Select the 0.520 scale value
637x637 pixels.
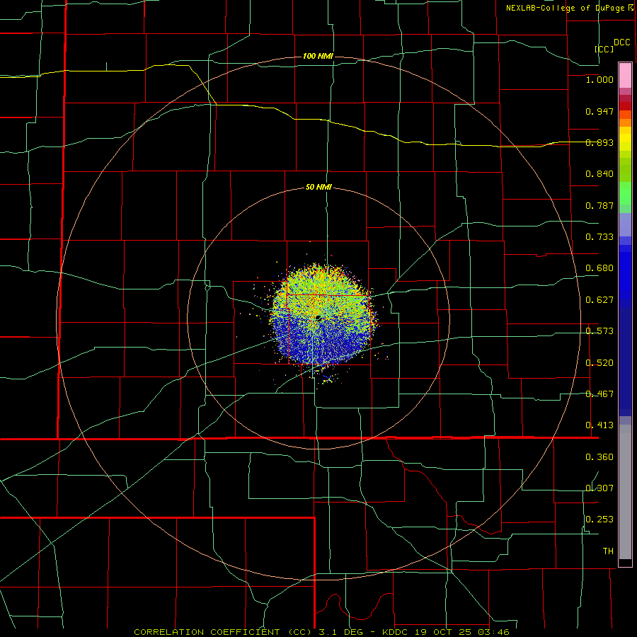[599, 363]
